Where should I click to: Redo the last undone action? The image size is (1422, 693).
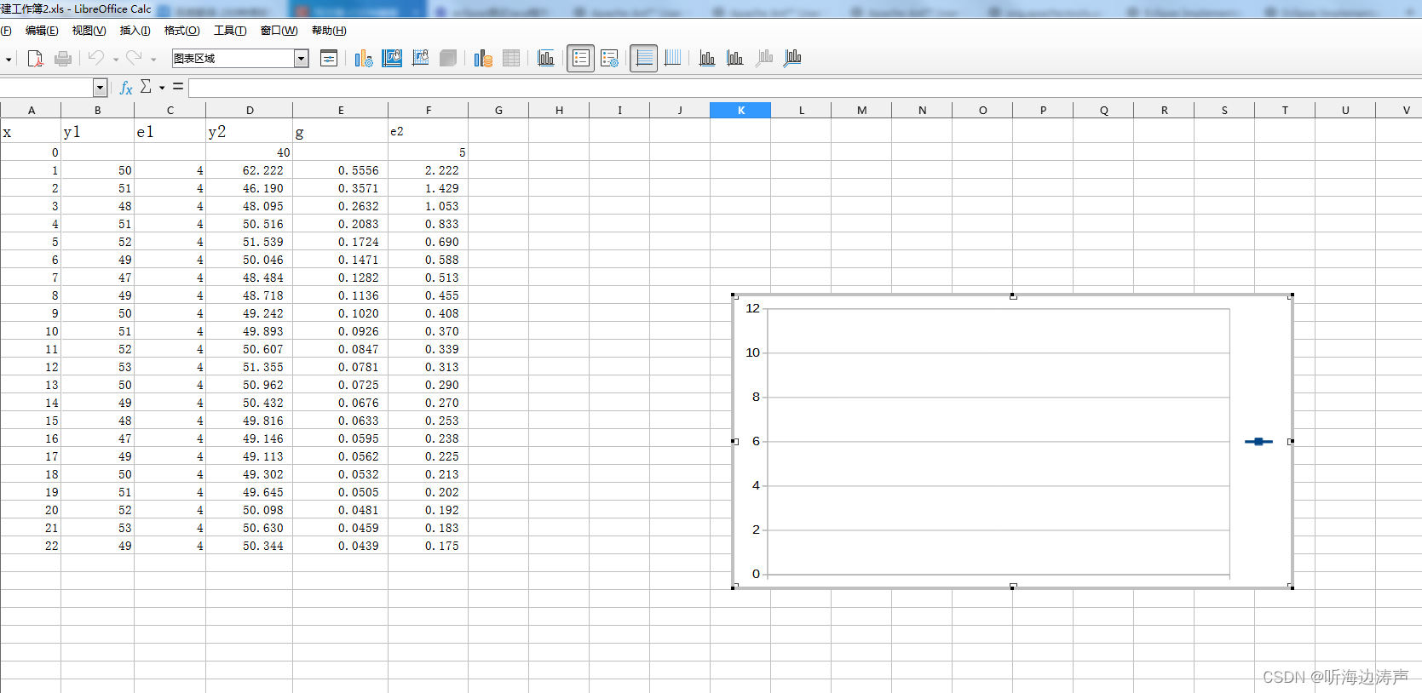point(134,58)
